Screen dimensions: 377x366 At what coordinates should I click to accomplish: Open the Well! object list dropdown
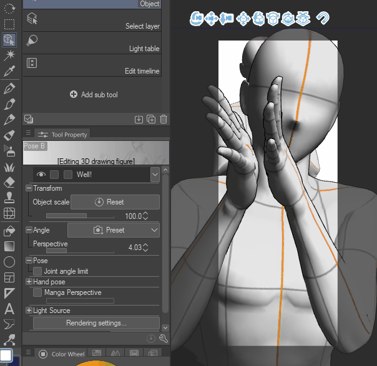pos(155,175)
